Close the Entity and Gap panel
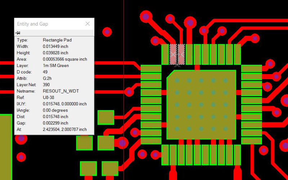 (87, 24)
